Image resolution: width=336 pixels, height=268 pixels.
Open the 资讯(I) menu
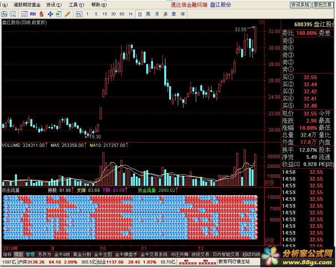54,5
